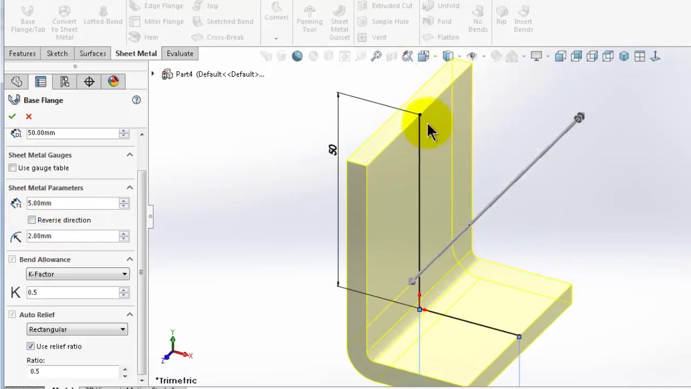
Task: Click the thickness 5.00mm spinner arrows
Action: point(124,203)
